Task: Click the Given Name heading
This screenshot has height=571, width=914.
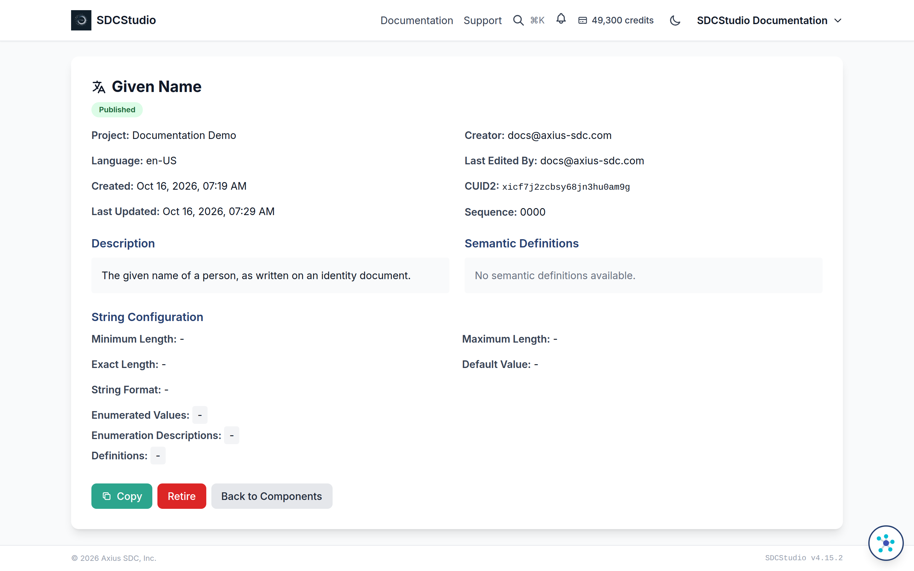Action: (156, 87)
